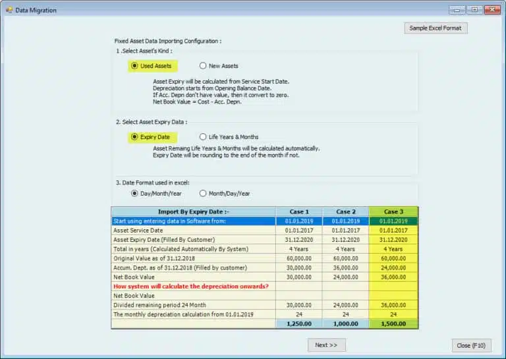This screenshot has width=506, height=359.
Task: Select the Used Assets radio button
Action: (134, 66)
